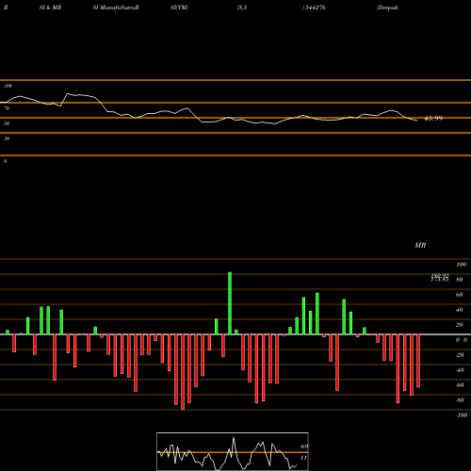
Task: Click the MR axis label 100
Action: (461, 265)
